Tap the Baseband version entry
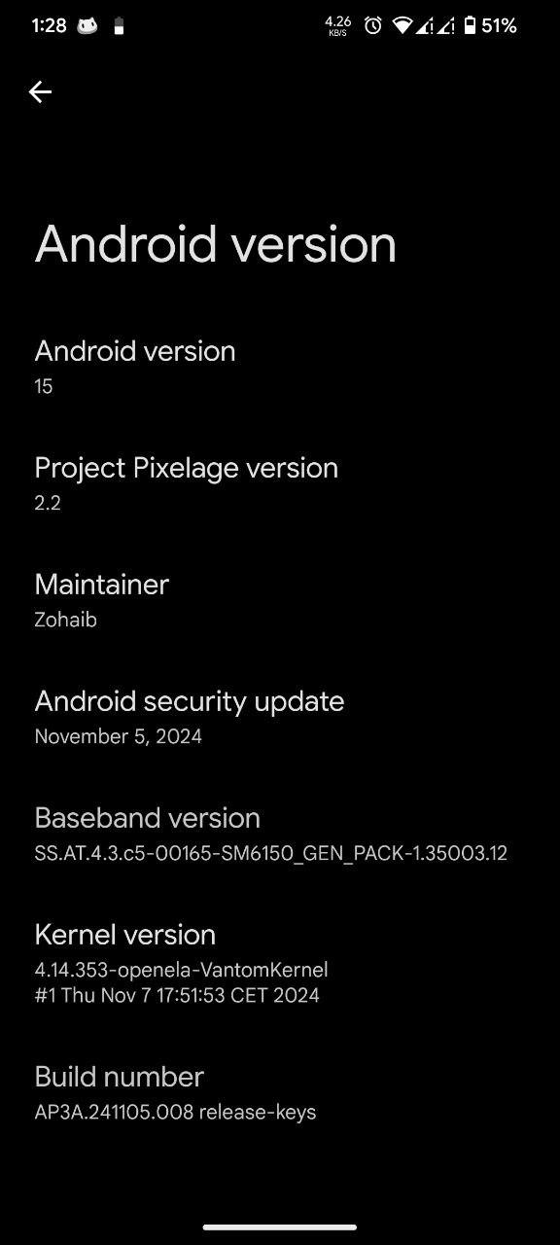This screenshot has height=1245, width=560. pyautogui.click(x=280, y=834)
